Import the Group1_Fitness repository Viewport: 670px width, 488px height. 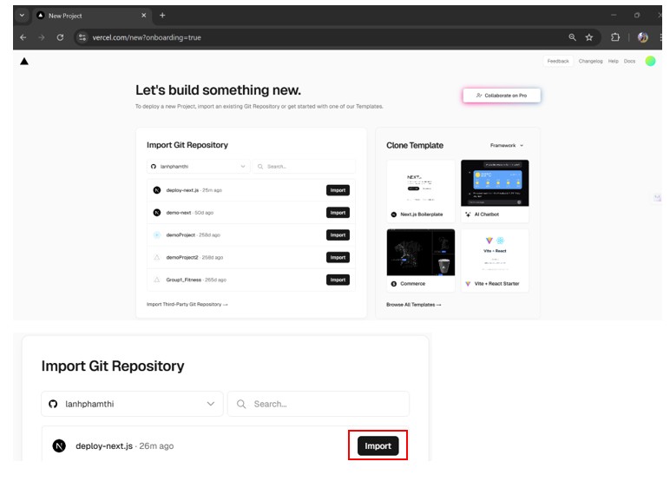pos(338,280)
